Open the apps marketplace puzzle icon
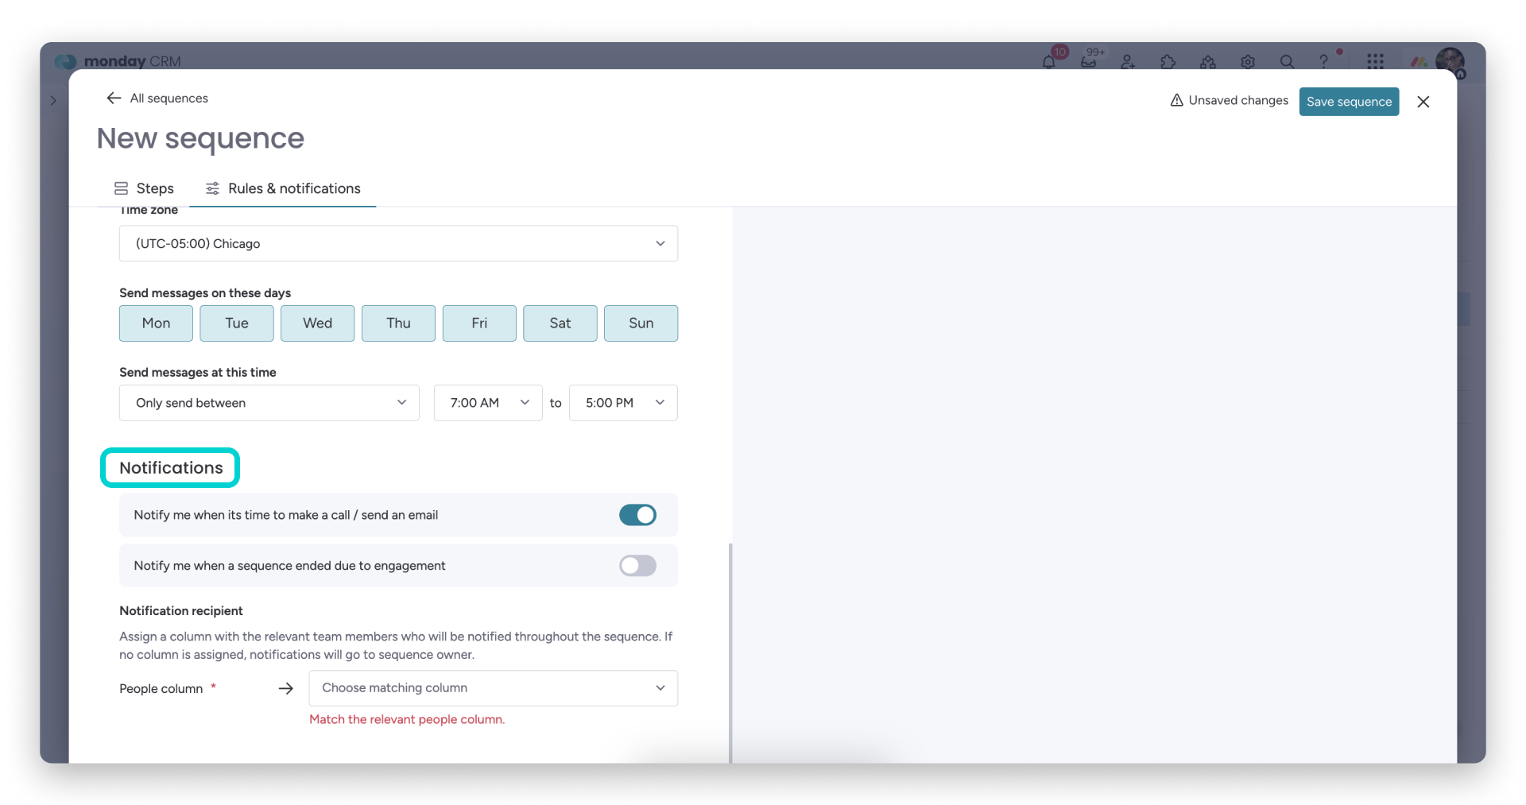 pyautogui.click(x=1168, y=62)
